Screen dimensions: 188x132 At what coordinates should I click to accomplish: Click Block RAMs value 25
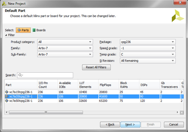coord(121,92)
